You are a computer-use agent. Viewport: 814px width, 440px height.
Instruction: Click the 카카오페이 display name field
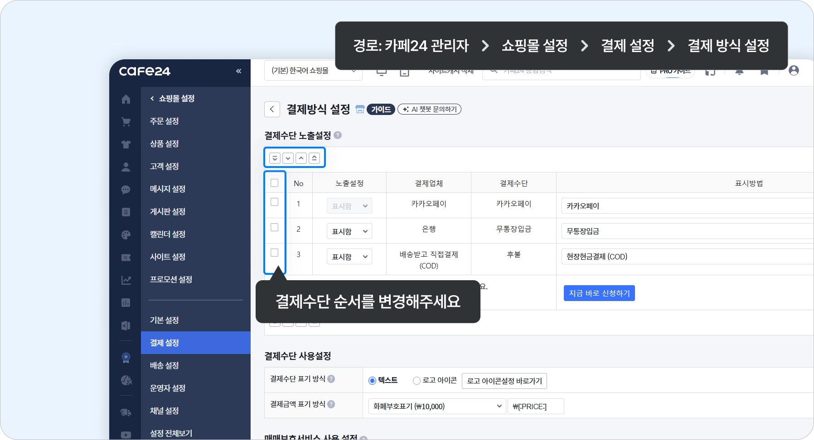point(688,206)
